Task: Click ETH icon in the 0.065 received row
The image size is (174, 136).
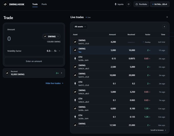Action: click(x=75, y=100)
